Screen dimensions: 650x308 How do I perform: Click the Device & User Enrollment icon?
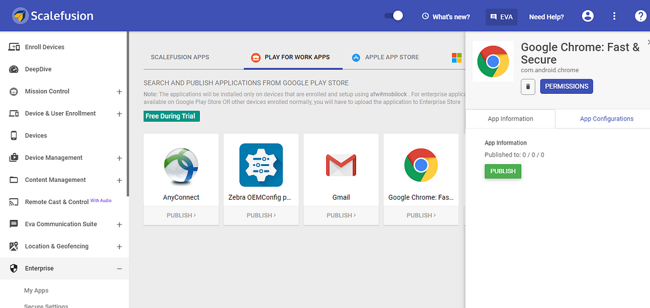(x=14, y=113)
